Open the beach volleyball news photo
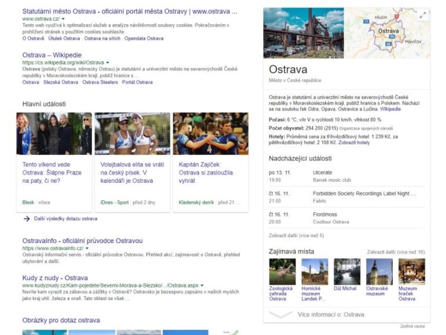446x335 pixels. coord(132,134)
